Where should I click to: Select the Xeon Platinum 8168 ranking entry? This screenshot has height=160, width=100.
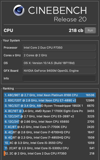50,95
